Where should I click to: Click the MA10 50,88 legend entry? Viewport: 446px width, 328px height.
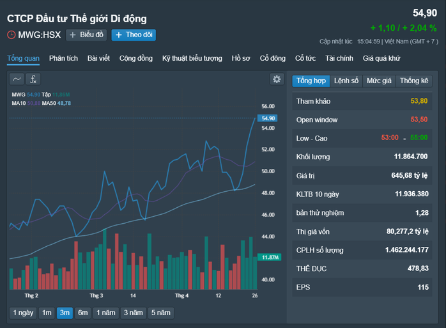pos(26,103)
